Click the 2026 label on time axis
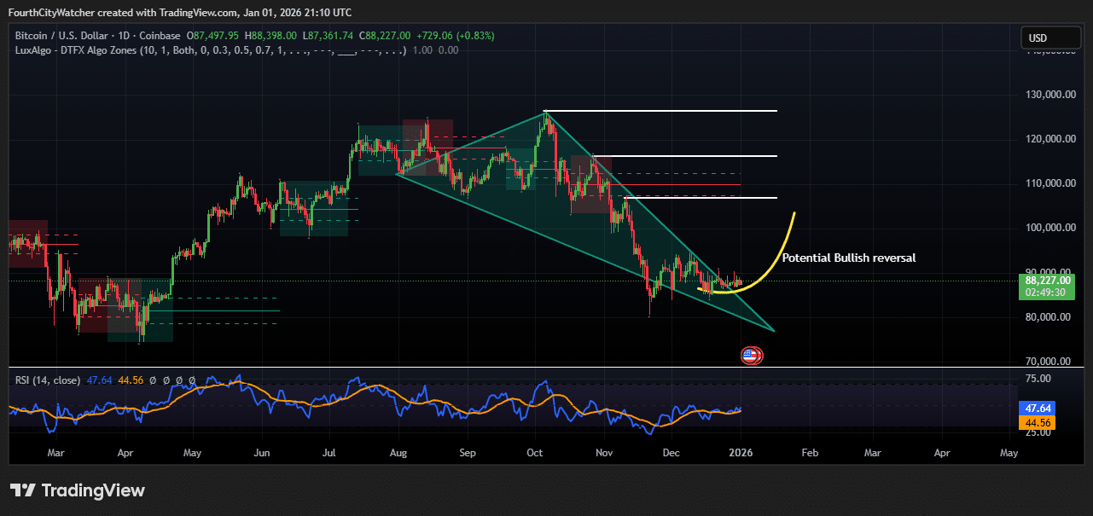1093x516 pixels. click(x=741, y=453)
